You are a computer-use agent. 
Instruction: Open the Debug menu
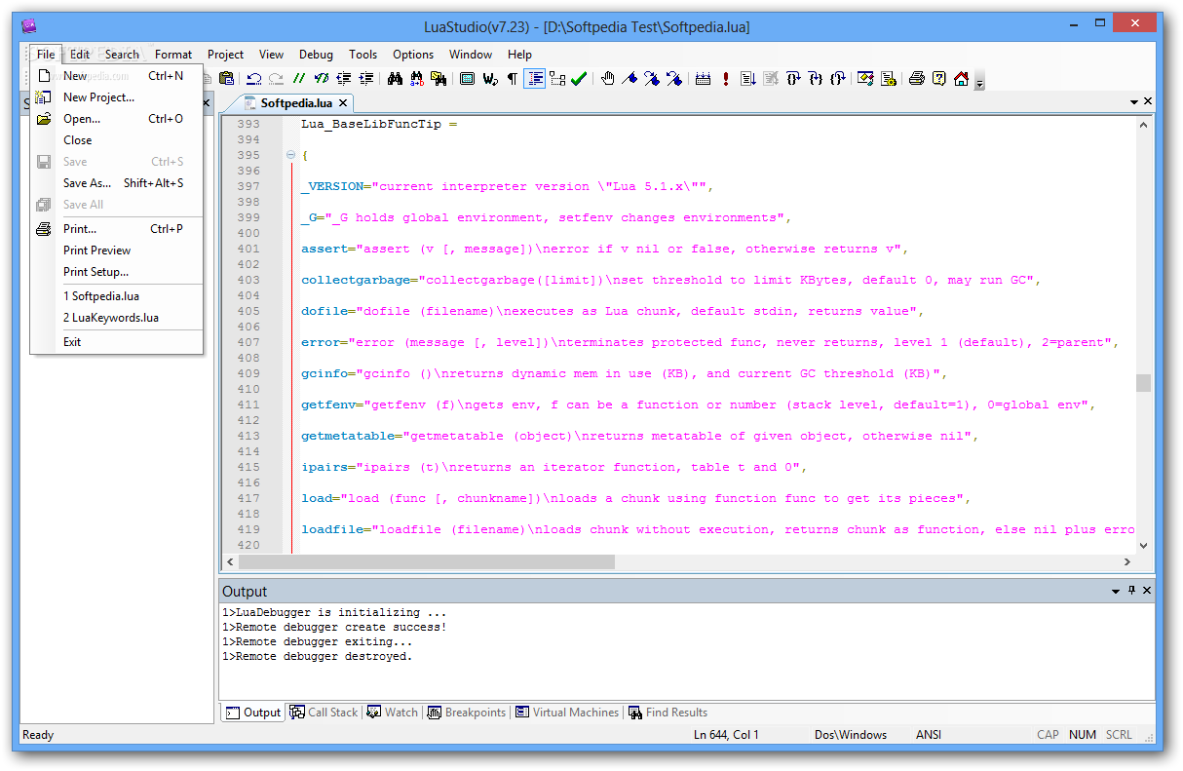pyautogui.click(x=316, y=55)
